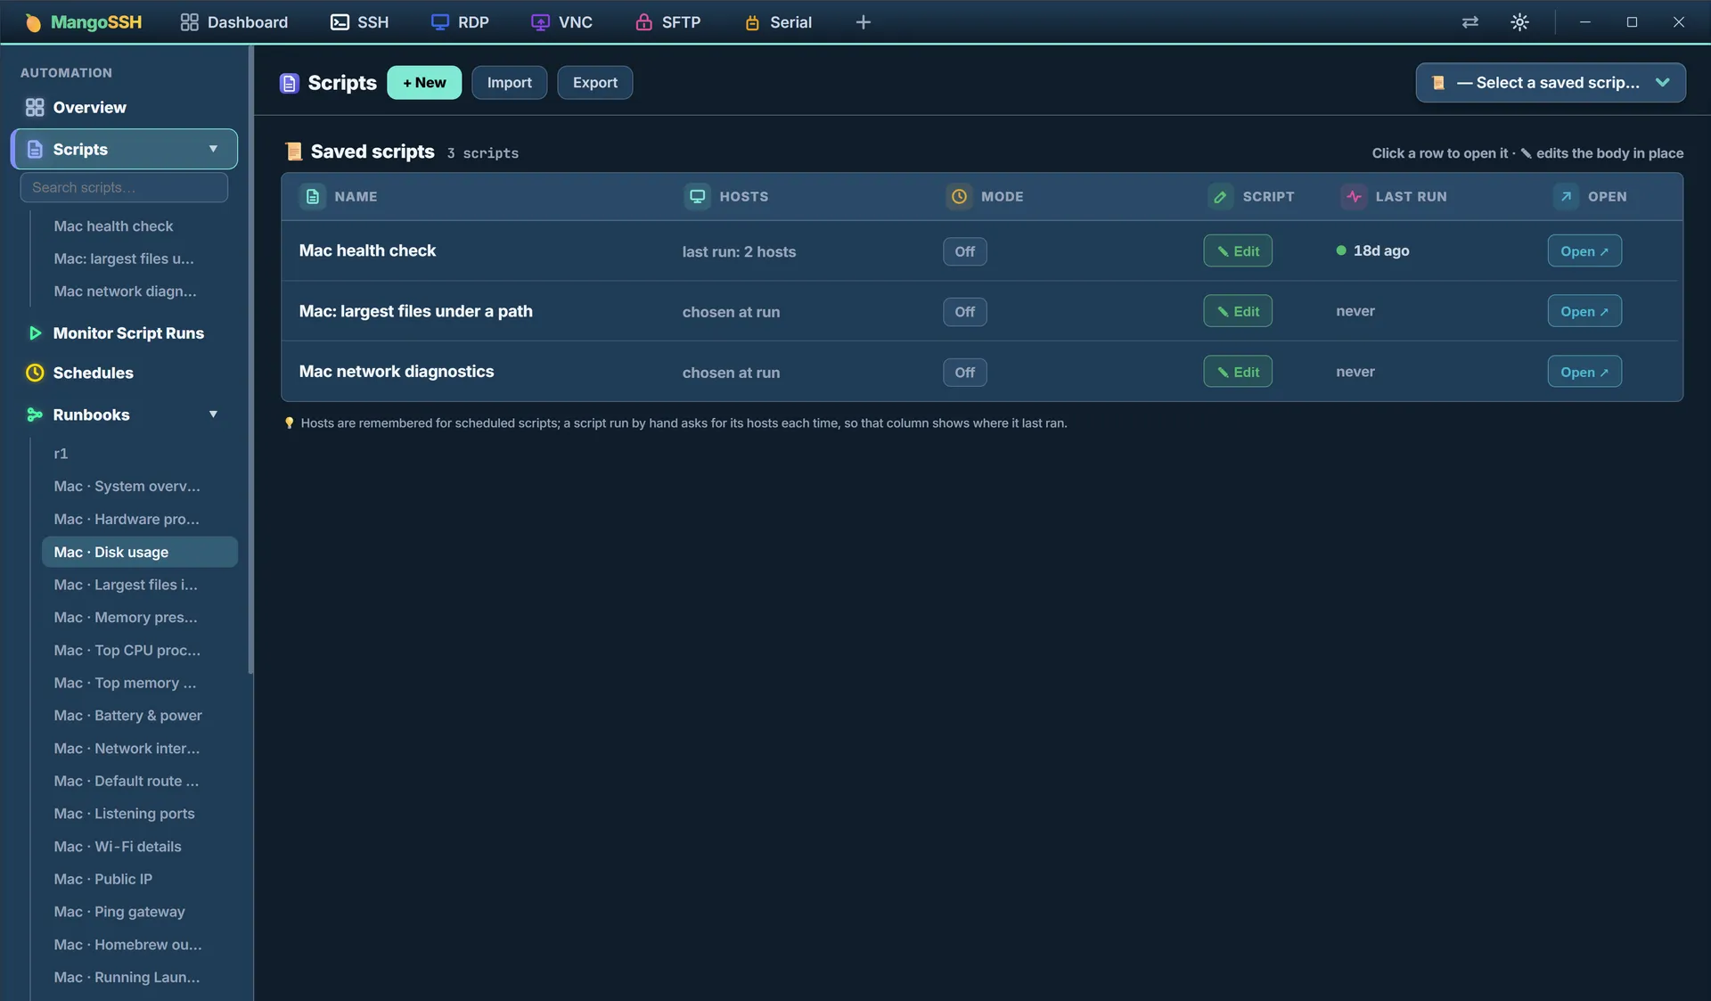
Task: Click the Export button
Action: pyautogui.click(x=595, y=83)
